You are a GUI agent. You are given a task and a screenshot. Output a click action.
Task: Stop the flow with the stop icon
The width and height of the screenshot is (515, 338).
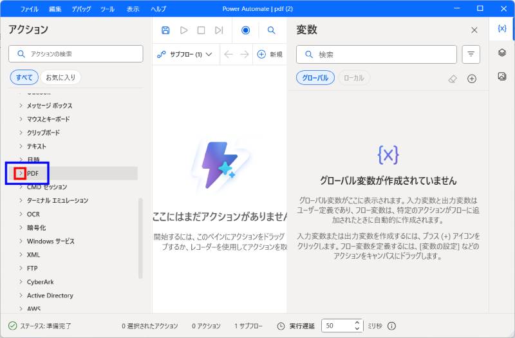tap(201, 30)
